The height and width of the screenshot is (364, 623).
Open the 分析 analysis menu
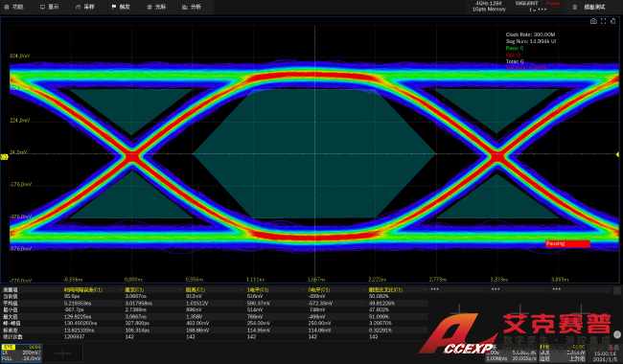click(192, 7)
